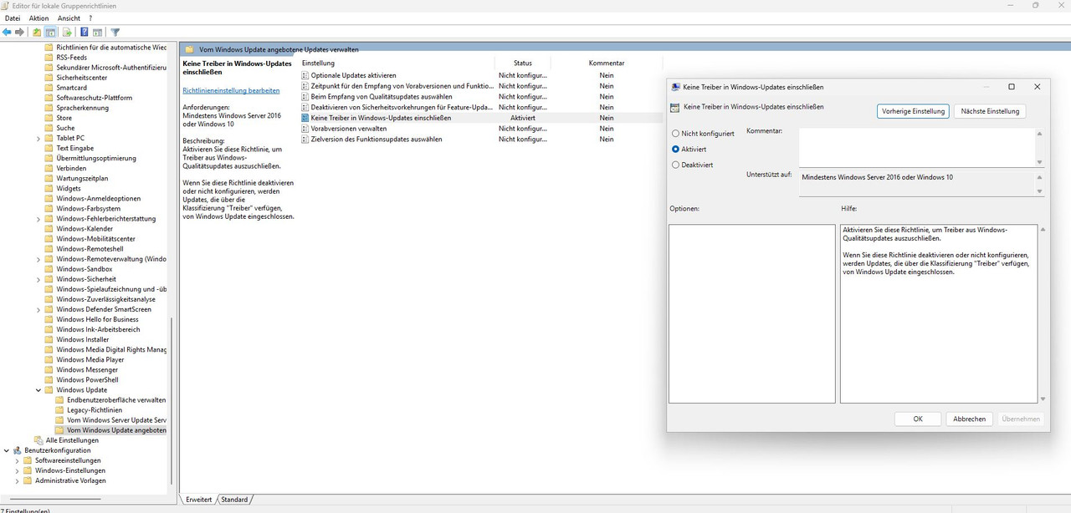
Task: Confirm the dialog with 'OK'
Action: pyautogui.click(x=918, y=419)
